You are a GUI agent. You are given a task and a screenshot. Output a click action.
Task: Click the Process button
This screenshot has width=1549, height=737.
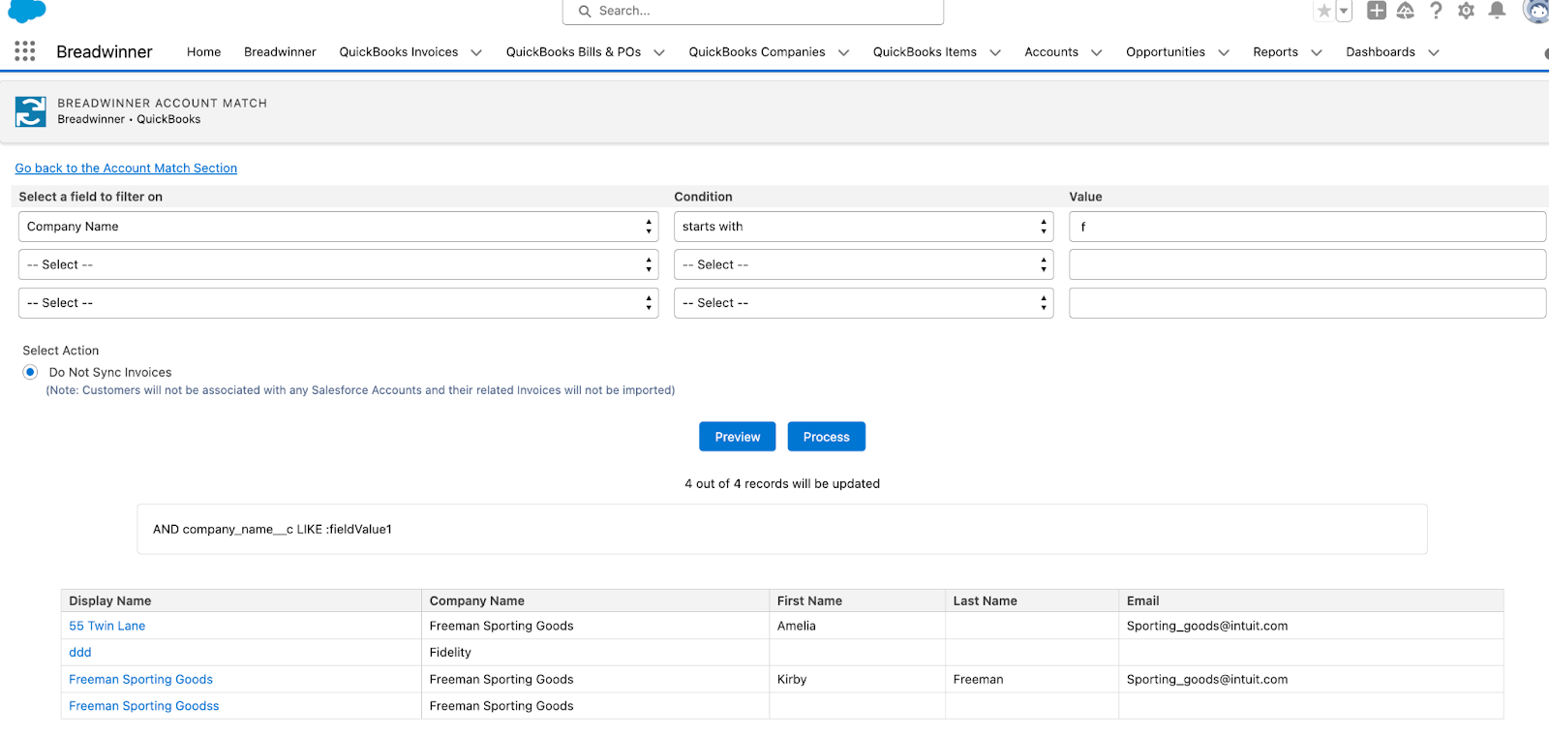[826, 437]
